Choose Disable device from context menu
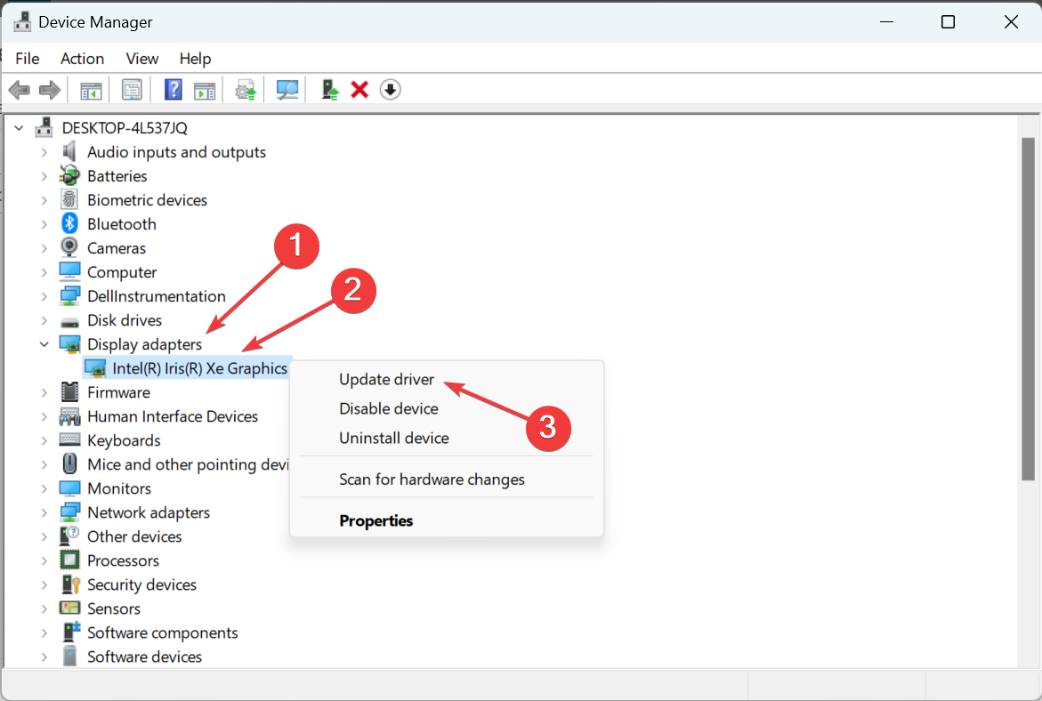Viewport: 1042px width, 701px height. coord(389,408)
